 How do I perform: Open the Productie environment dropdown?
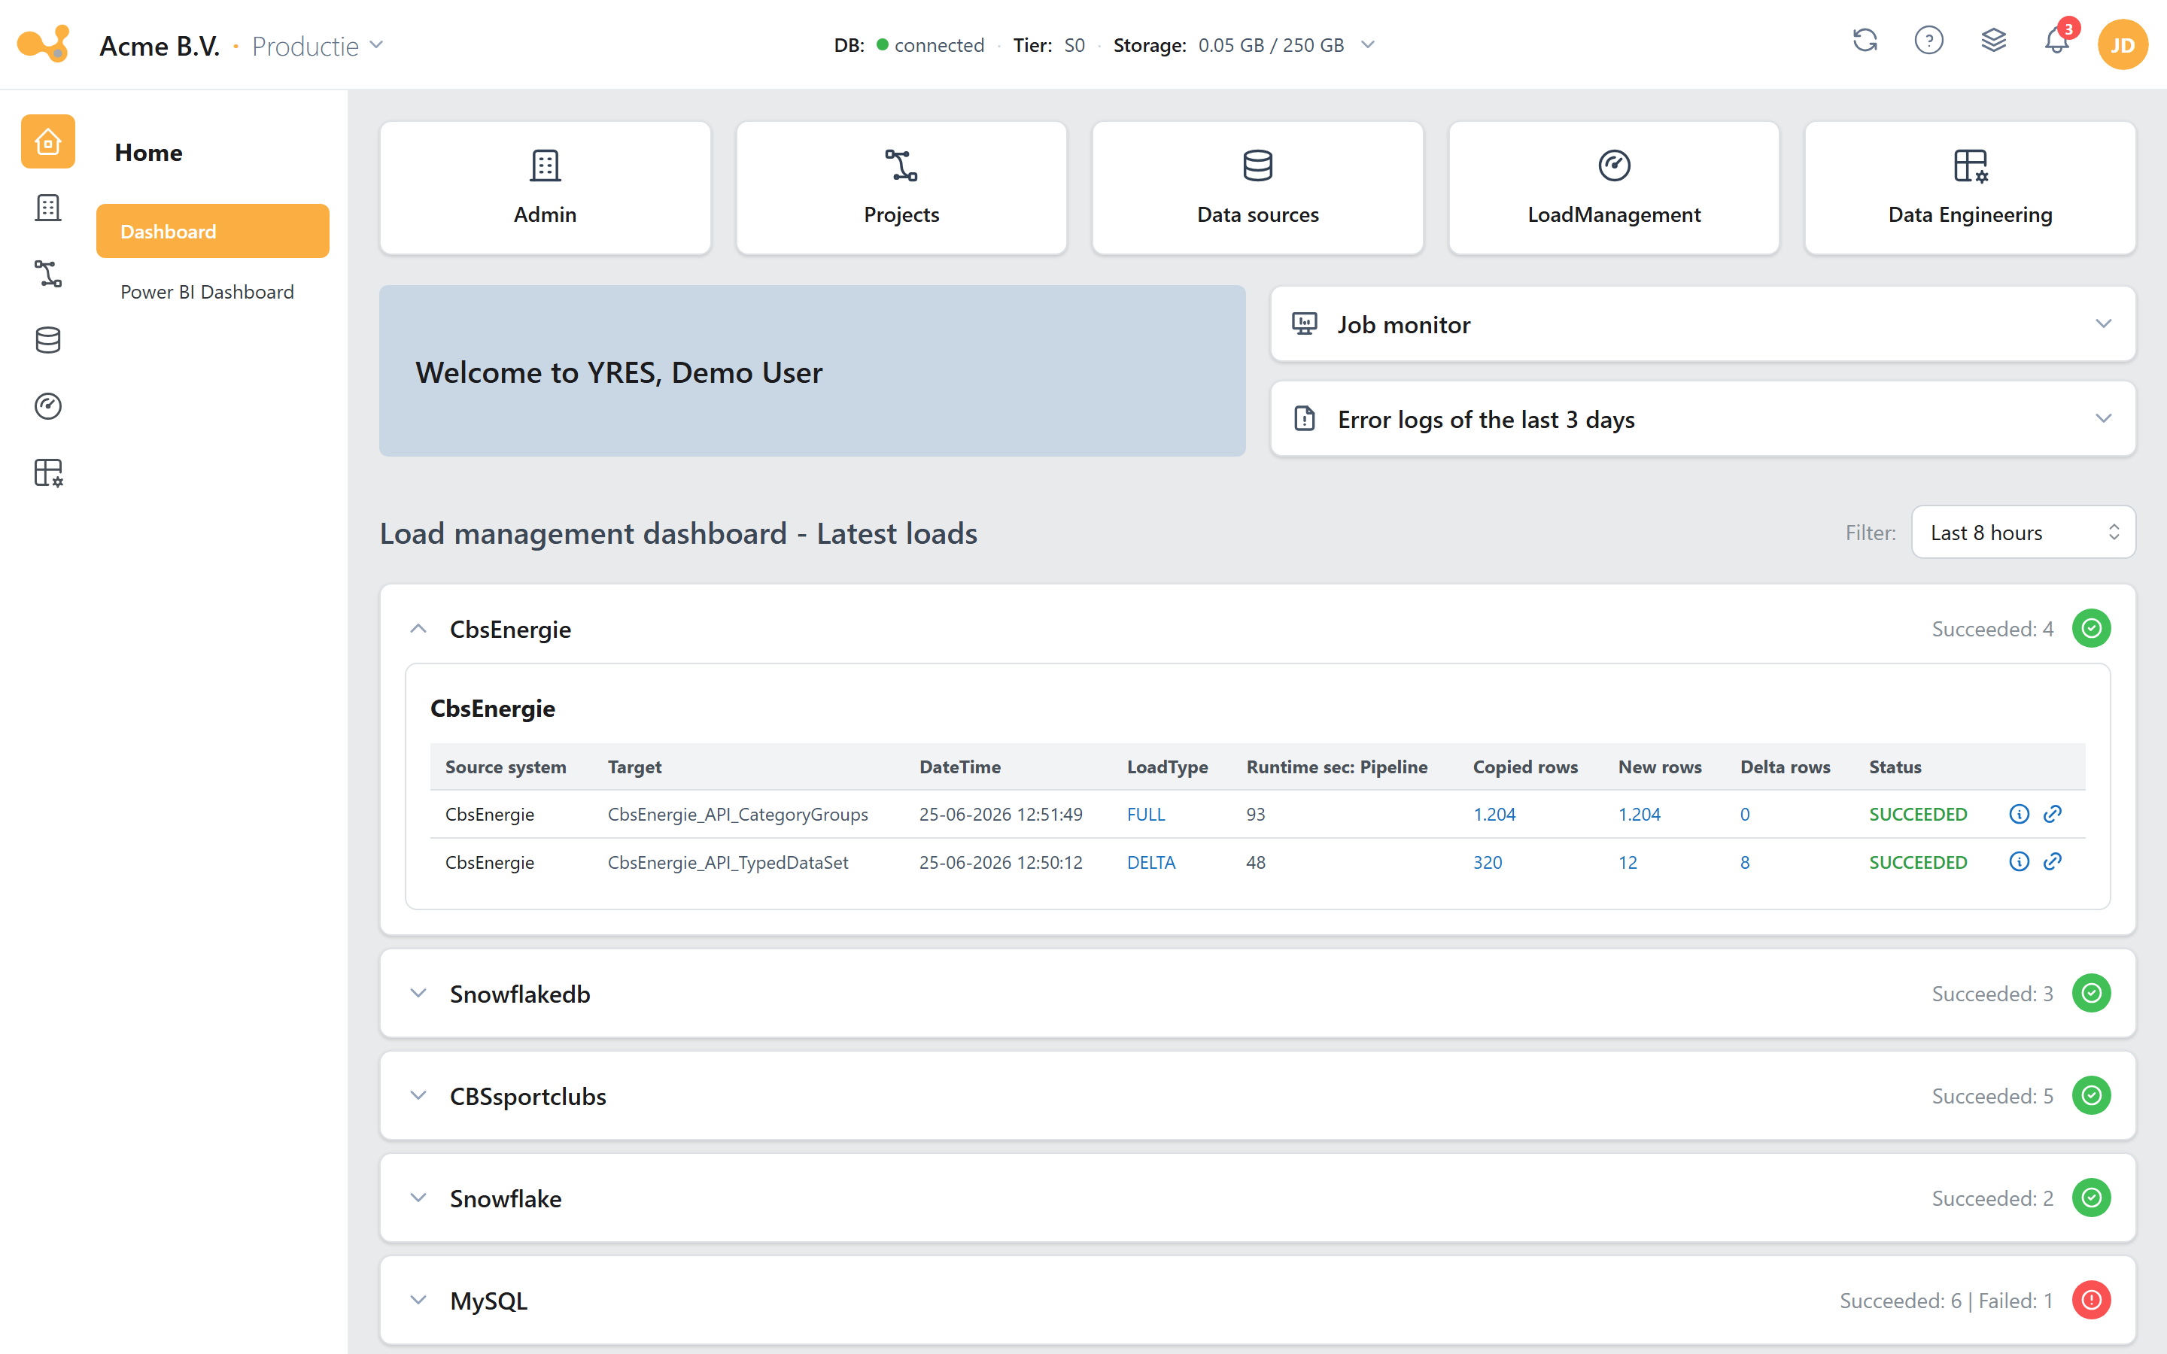317,46
